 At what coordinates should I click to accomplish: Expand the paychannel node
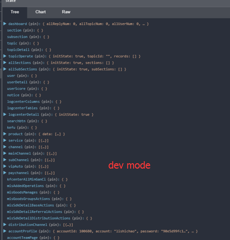point(5,173)
